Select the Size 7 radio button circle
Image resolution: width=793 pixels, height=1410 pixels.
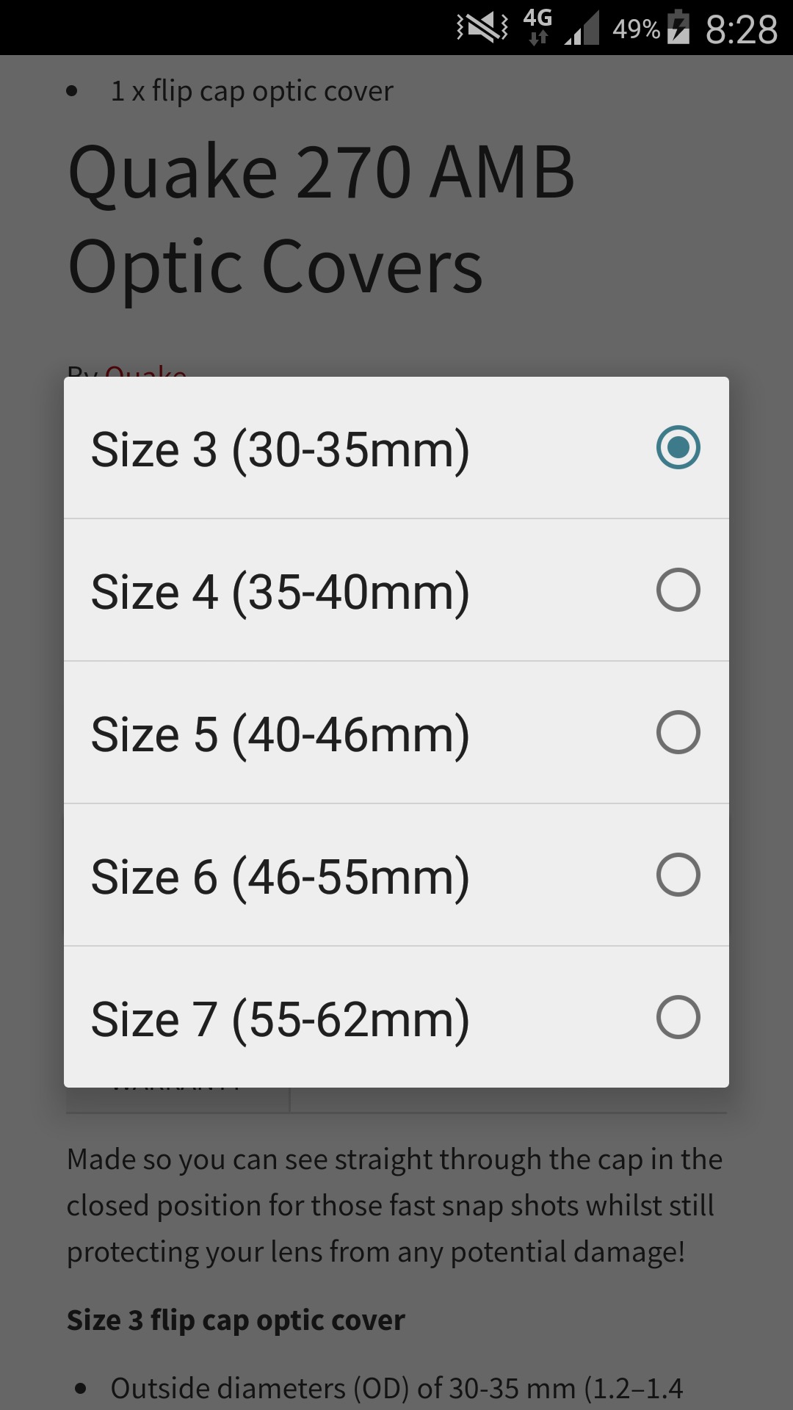[x=678, y=1017]
